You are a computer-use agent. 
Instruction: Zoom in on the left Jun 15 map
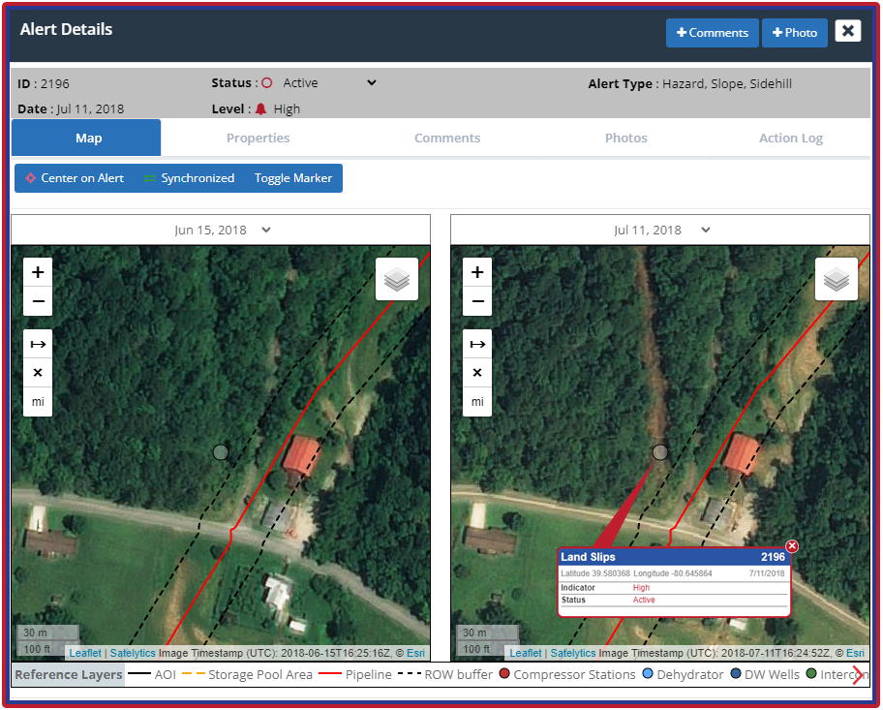(x=38, y=272)
